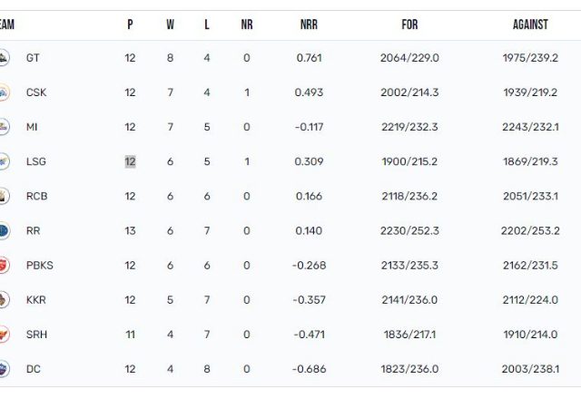The width and height of the screenshot is (581, 408).
Task: Select the MI team logo
Action: (4, 127)
